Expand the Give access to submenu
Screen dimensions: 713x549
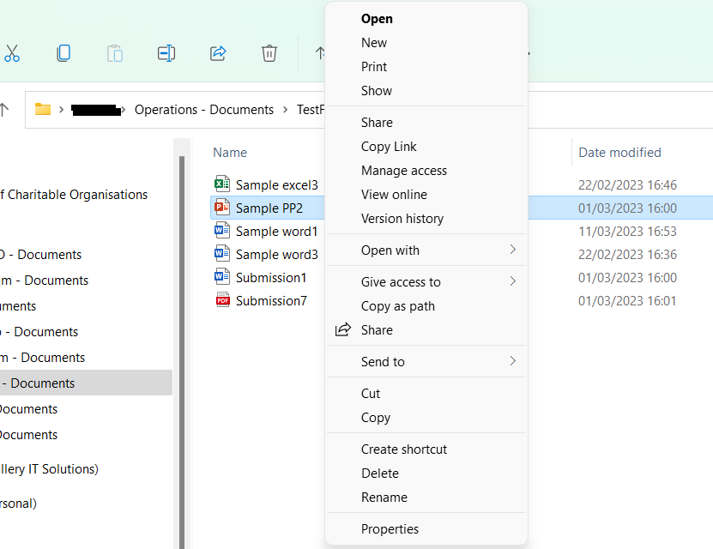(x=426, y=281)
